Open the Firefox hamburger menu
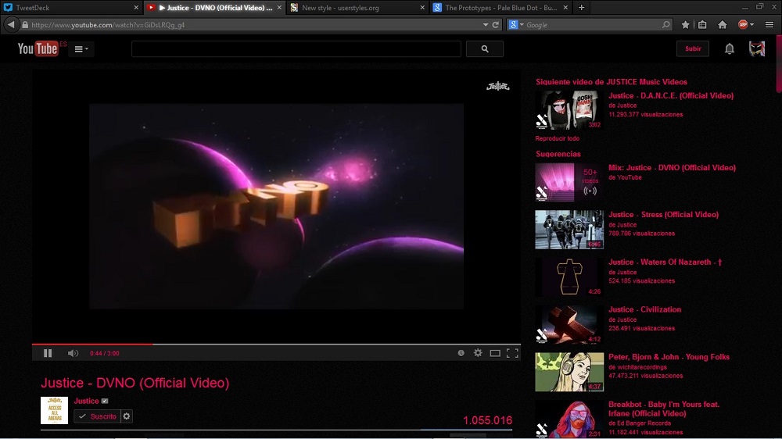782x439 pixels. point(769,24)
